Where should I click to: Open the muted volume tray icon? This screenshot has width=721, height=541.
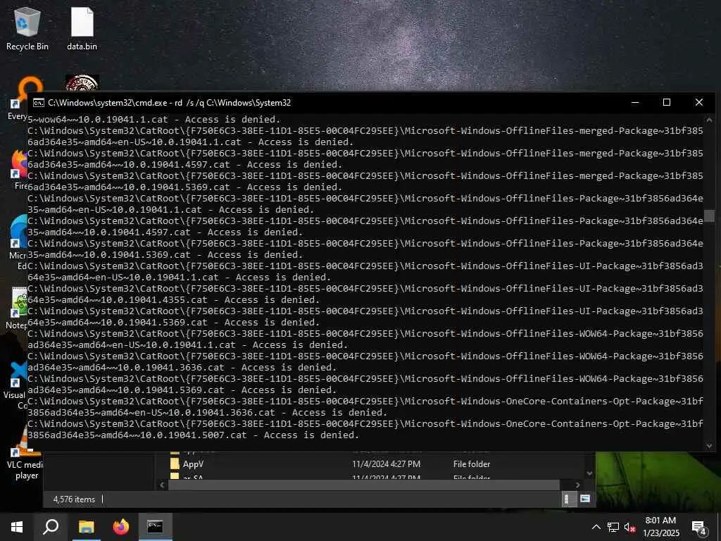(629, 527)
